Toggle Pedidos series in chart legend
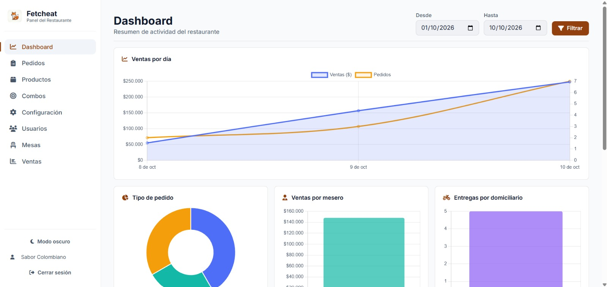This screenshot has height=287, width=607. pyautogui.click(x=373, y=75)
